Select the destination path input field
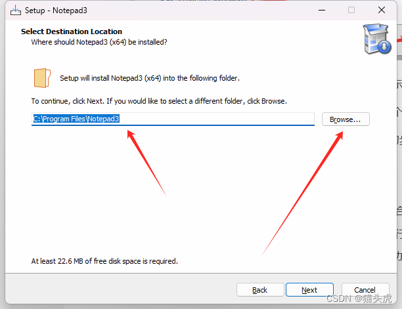 click(x=173, y=119)
